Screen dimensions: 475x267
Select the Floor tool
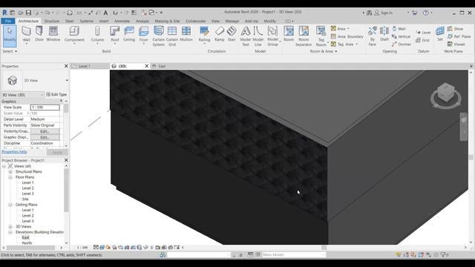(143, 35)
